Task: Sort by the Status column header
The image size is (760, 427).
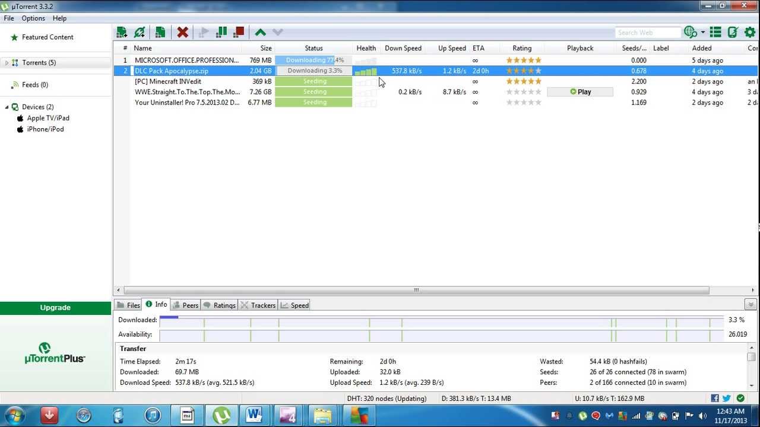Action: pyautogui.click(x=313, y=48)
